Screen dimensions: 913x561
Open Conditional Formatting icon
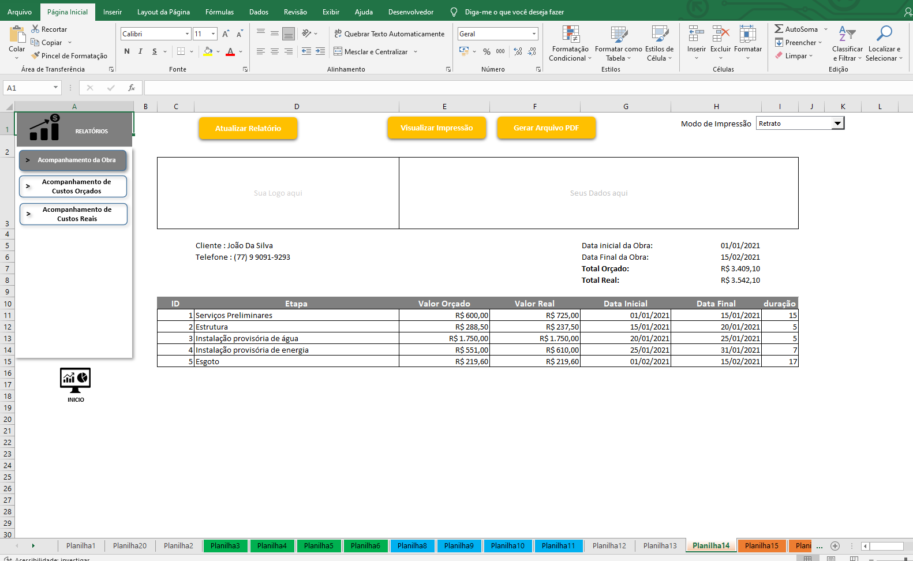[x=570, y=35]
